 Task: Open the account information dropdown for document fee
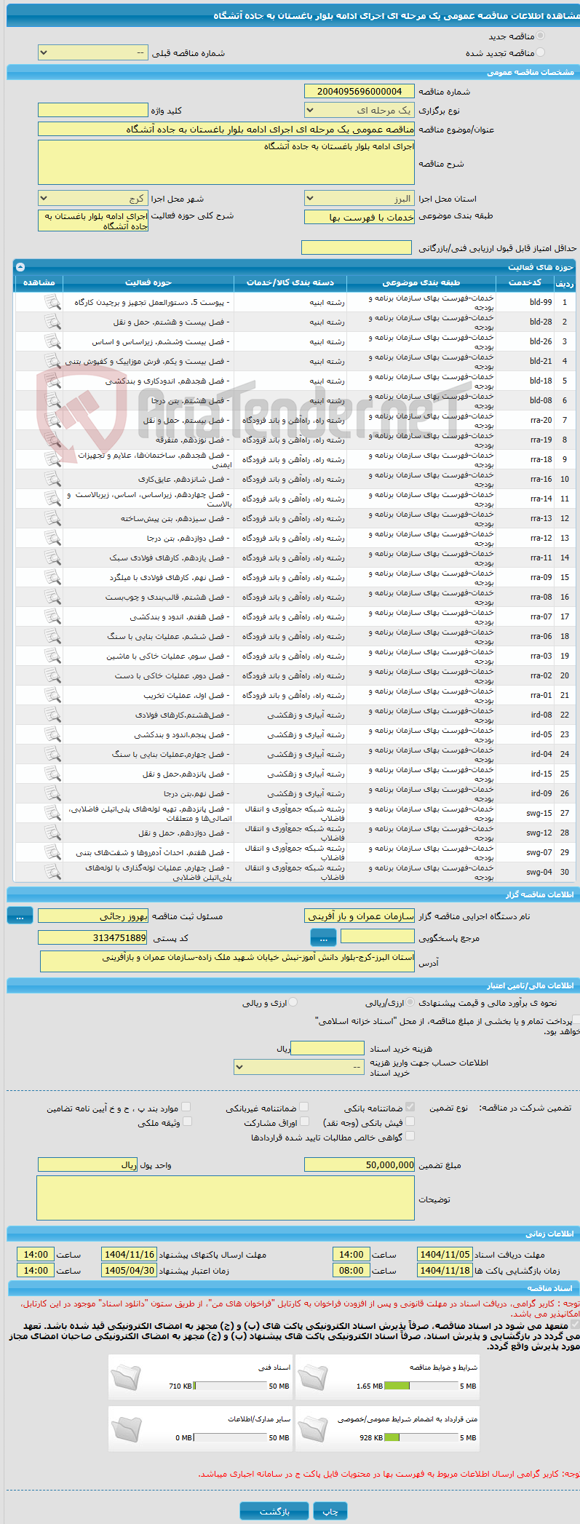(x=299, y=1067)
